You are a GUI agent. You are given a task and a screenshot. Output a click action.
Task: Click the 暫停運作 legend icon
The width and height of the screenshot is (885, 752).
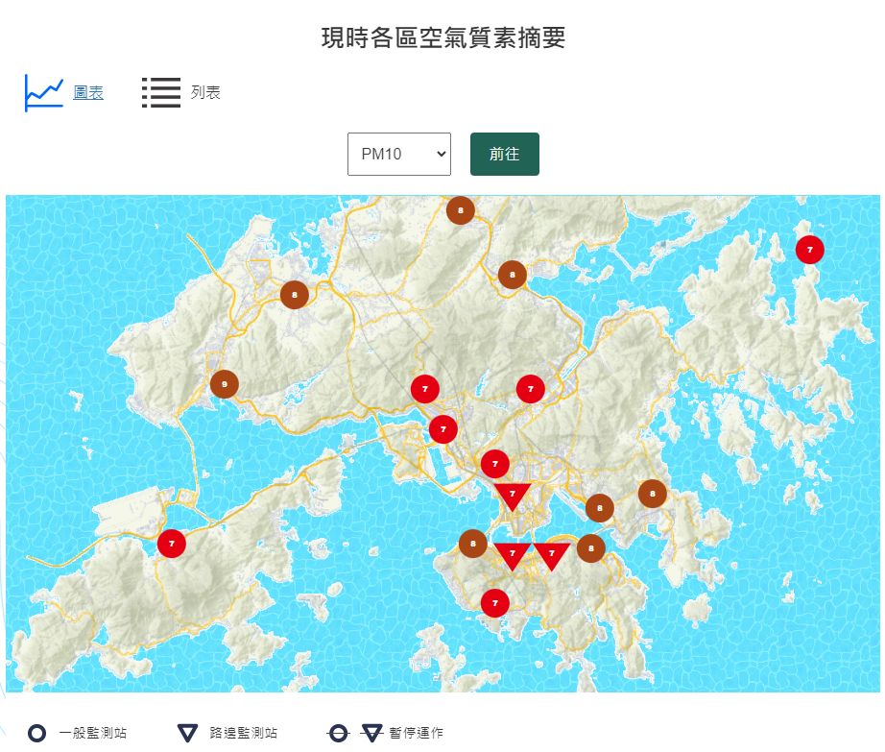[x=339, y=731]
